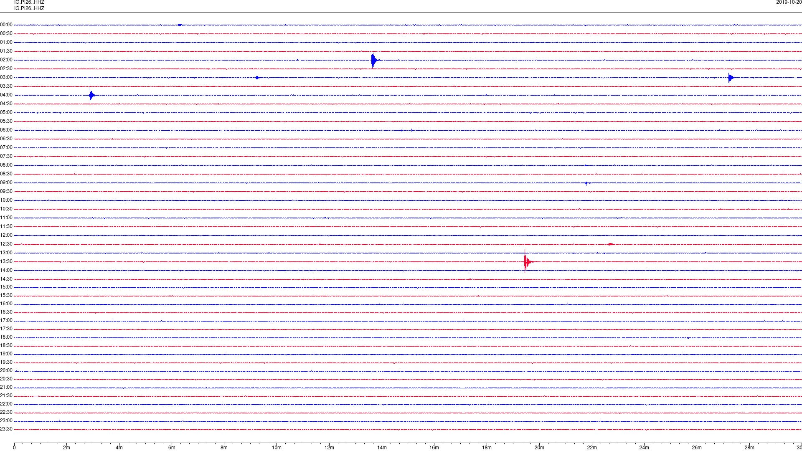
Task: Click the 13:30 trace time label
Action: tap(6, 262)
